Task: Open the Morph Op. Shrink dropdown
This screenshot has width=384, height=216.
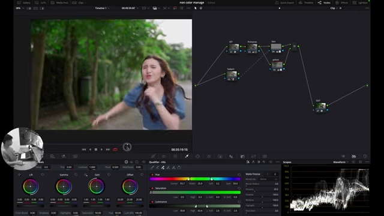Action: [268, 179]
